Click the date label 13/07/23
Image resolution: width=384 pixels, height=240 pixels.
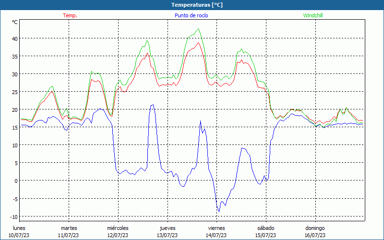[167, 235]
